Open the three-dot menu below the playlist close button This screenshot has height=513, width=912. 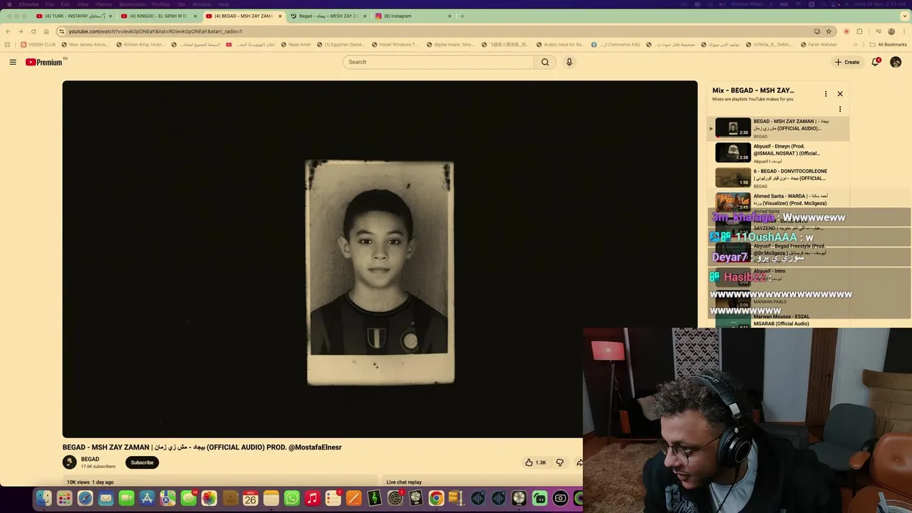pos(840,110)
